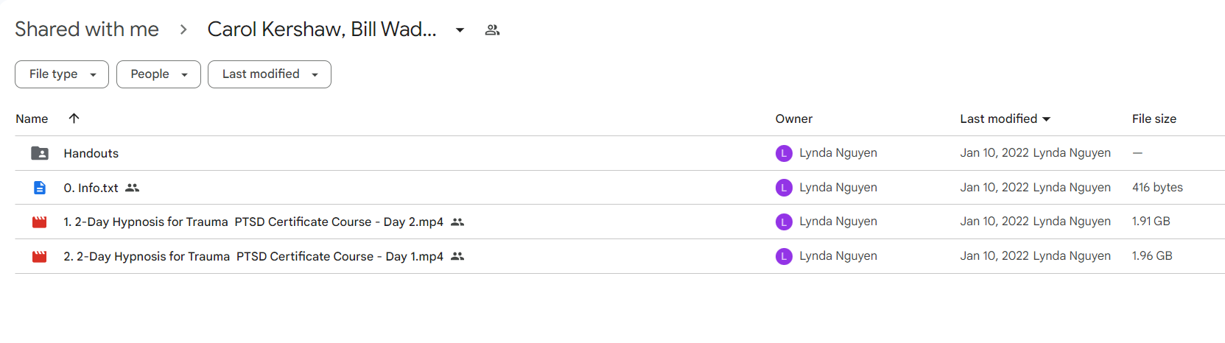The height and width of the screenshot is (343, 1225).
Task: Click the shared icon beside 0. Info.txt
Action: (133, 188)
